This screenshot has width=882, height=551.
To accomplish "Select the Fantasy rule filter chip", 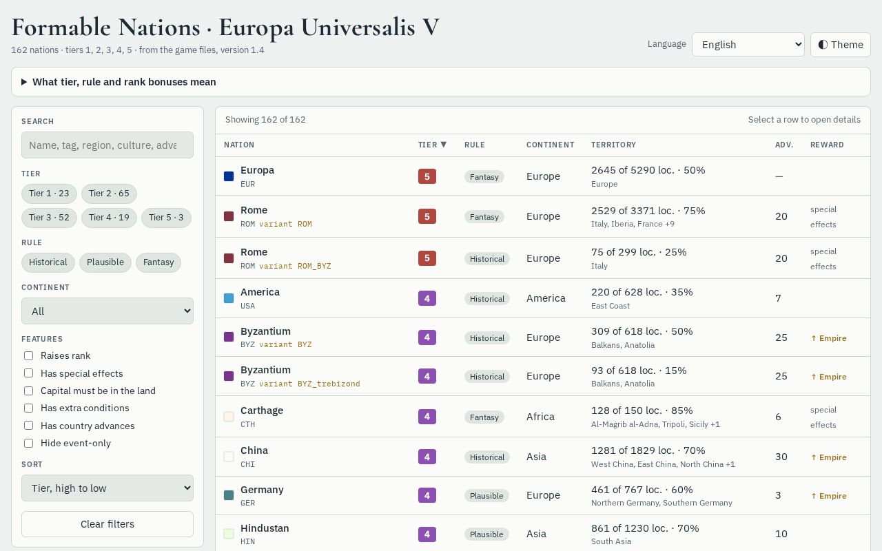I will click(158, 262).
